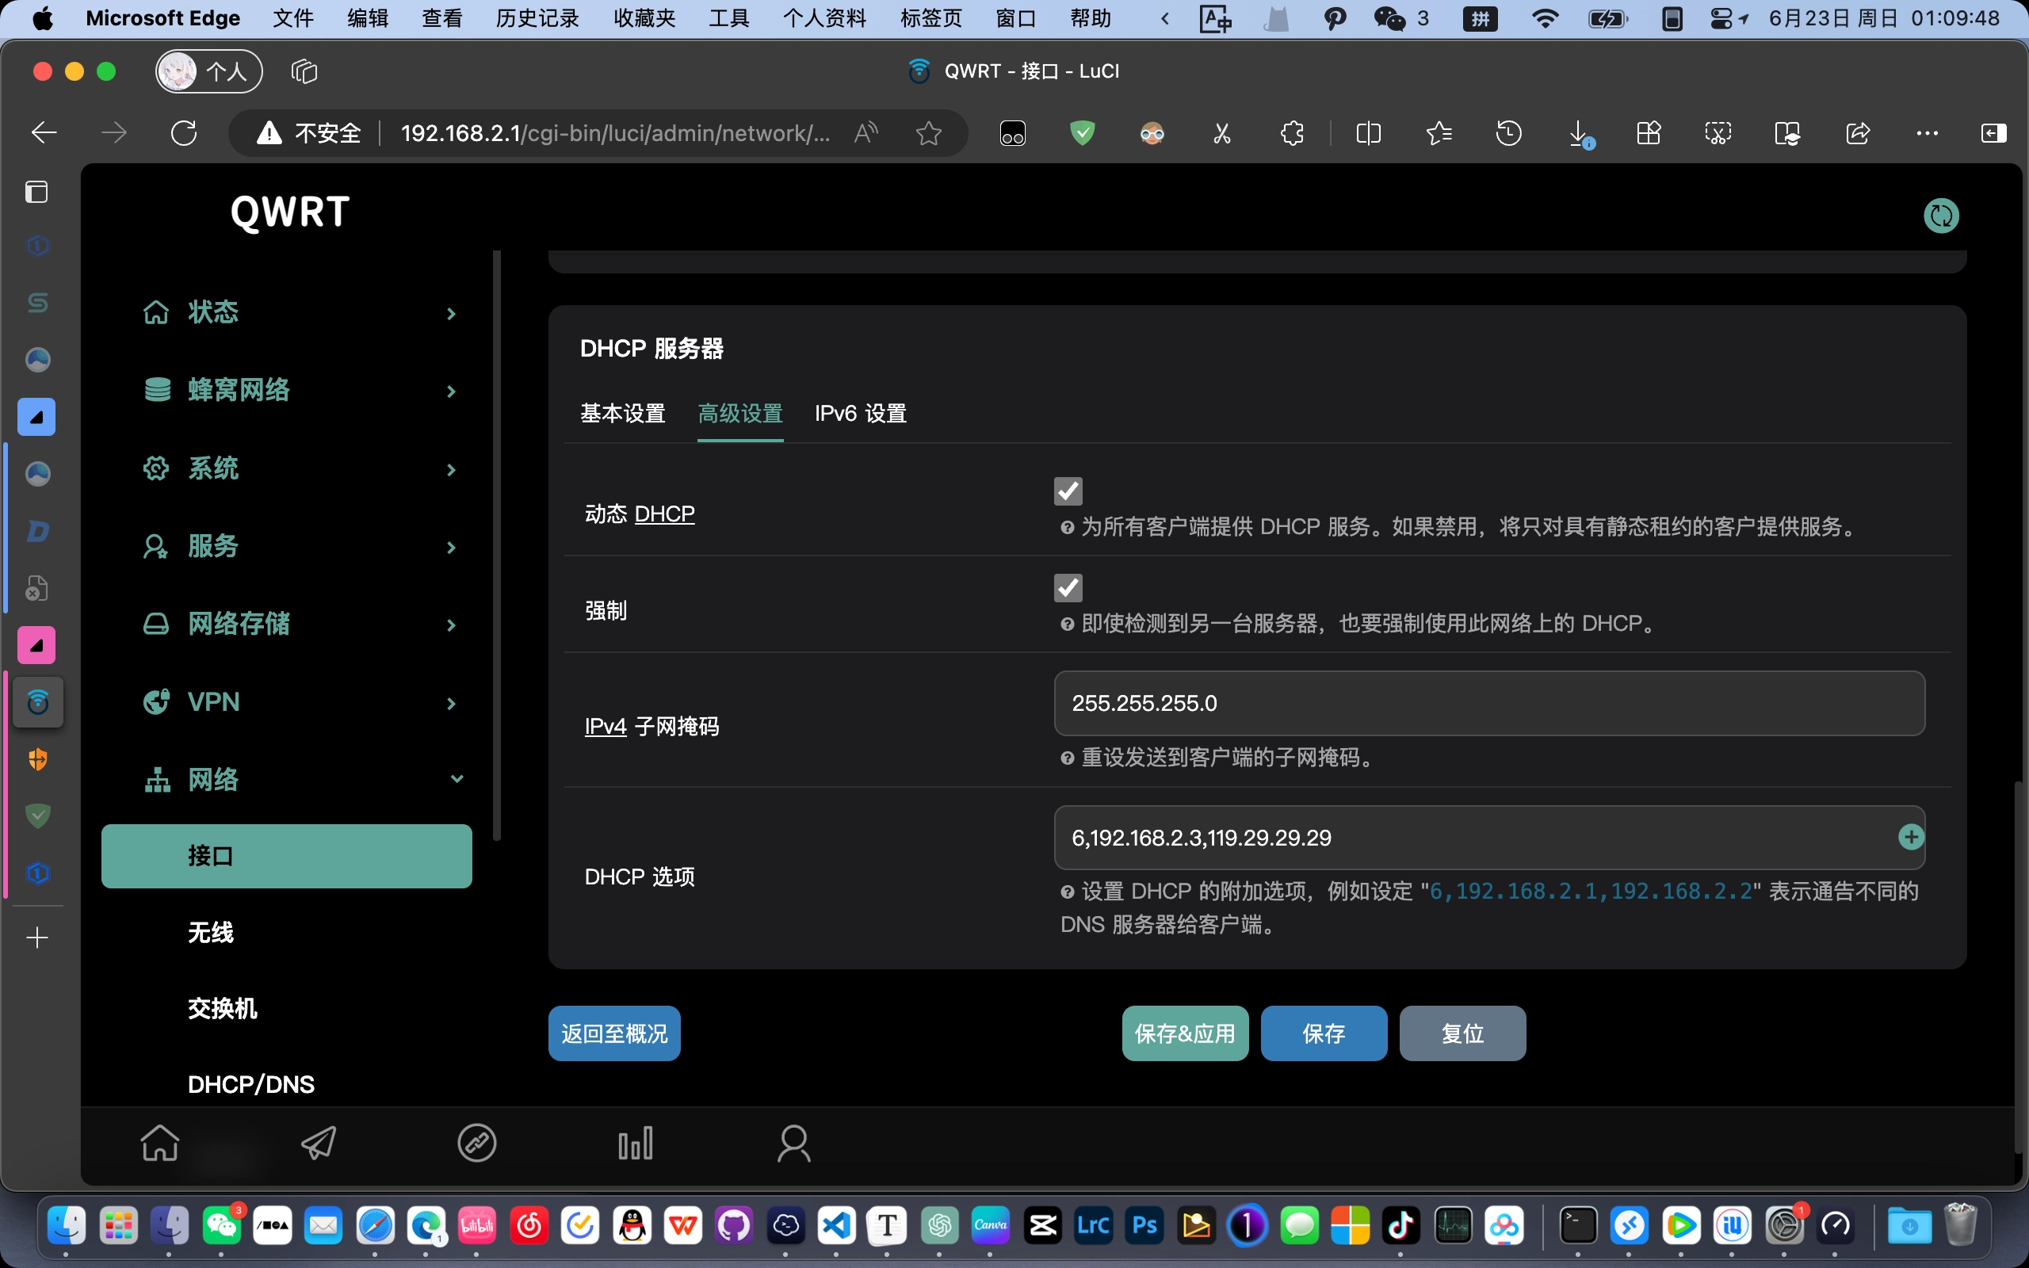Switch to the 基本设置 tab

[x=622, y=414]
